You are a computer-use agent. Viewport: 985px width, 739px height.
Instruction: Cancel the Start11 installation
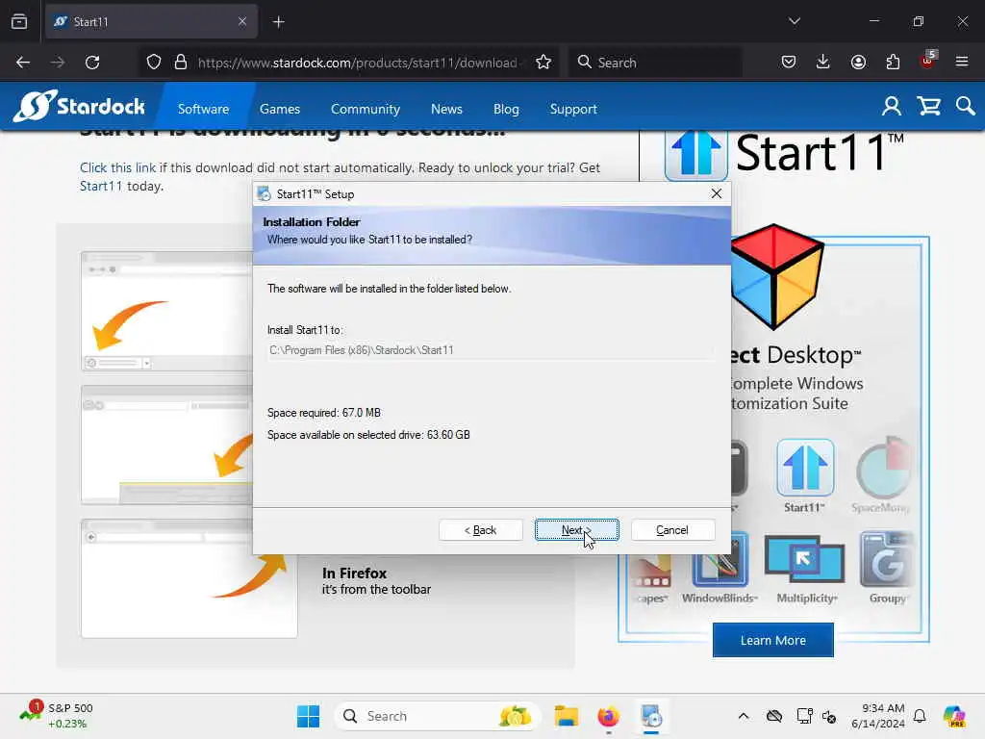click(672, 530)
